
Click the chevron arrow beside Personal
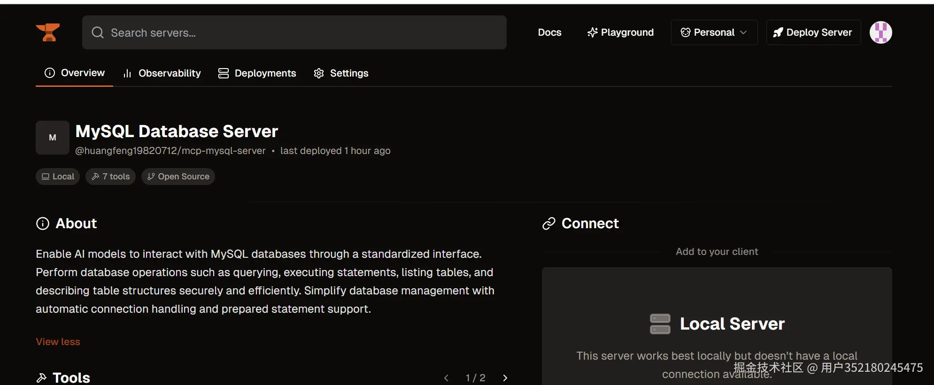[743, 32]
